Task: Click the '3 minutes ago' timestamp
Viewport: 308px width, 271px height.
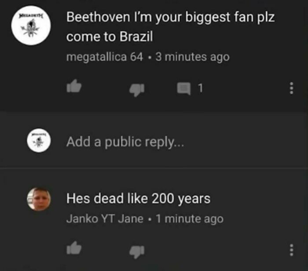Action: 193,57
